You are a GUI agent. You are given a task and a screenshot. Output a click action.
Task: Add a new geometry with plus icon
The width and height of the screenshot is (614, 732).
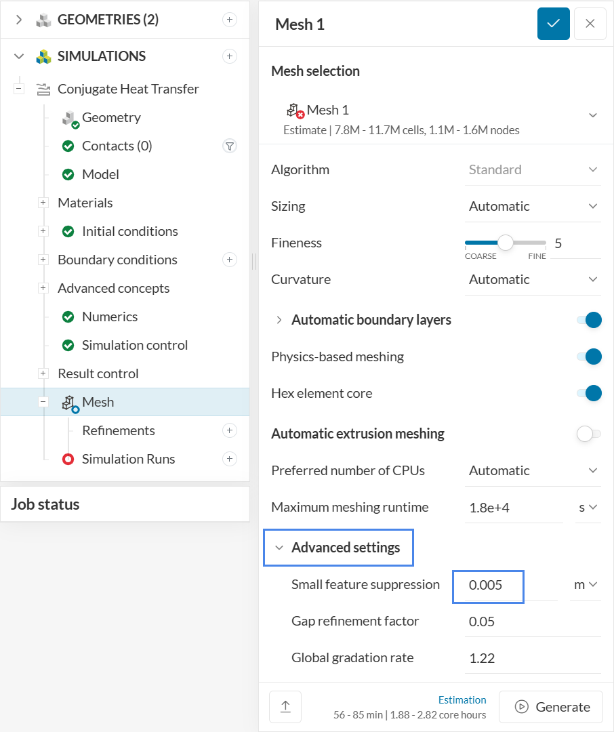point(230,20)
